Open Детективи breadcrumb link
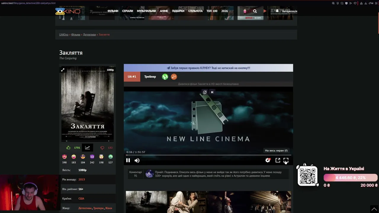Screen dimensions: 379x213 tap(89, 35)
